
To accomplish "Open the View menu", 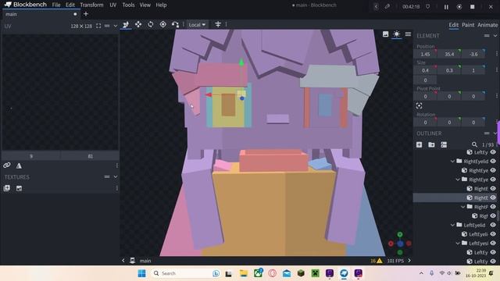I will [145, 5].
